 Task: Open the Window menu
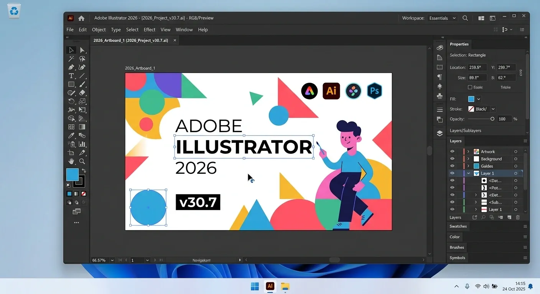point(184,29)
